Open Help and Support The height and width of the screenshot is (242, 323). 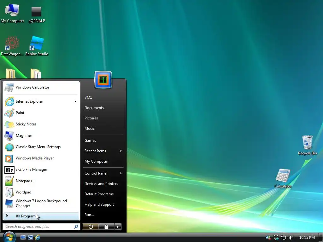(103, 204)
